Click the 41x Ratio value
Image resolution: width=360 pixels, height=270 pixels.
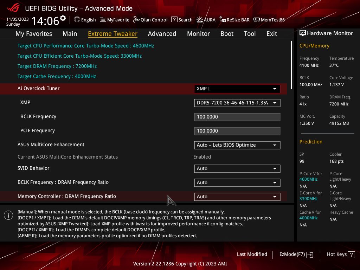[303, 104]
